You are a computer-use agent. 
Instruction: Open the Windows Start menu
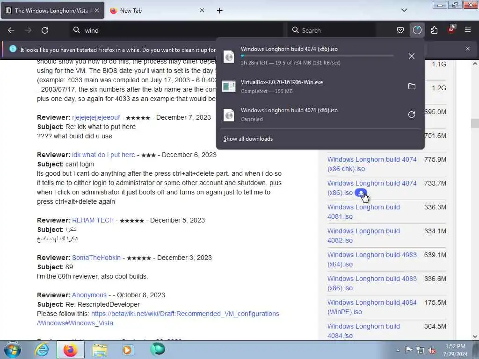click(x=12, y=350)
